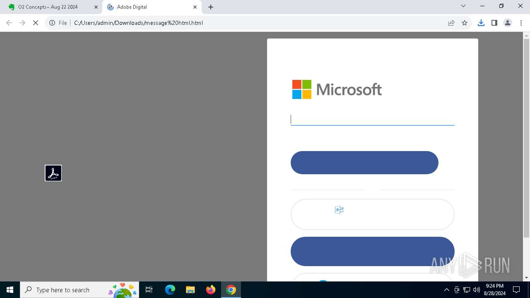This screenshot has width=530, height=298.
Task: Select the Chrome taskbar icon
Action: 231,290
